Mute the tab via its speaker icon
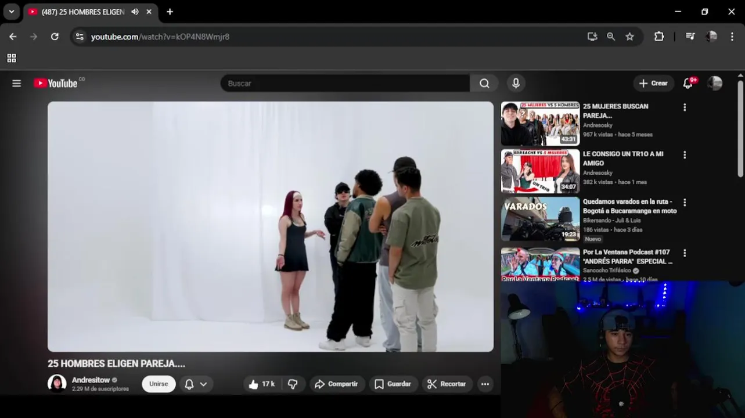Viewport: 745px width, 418px height. 135,12
